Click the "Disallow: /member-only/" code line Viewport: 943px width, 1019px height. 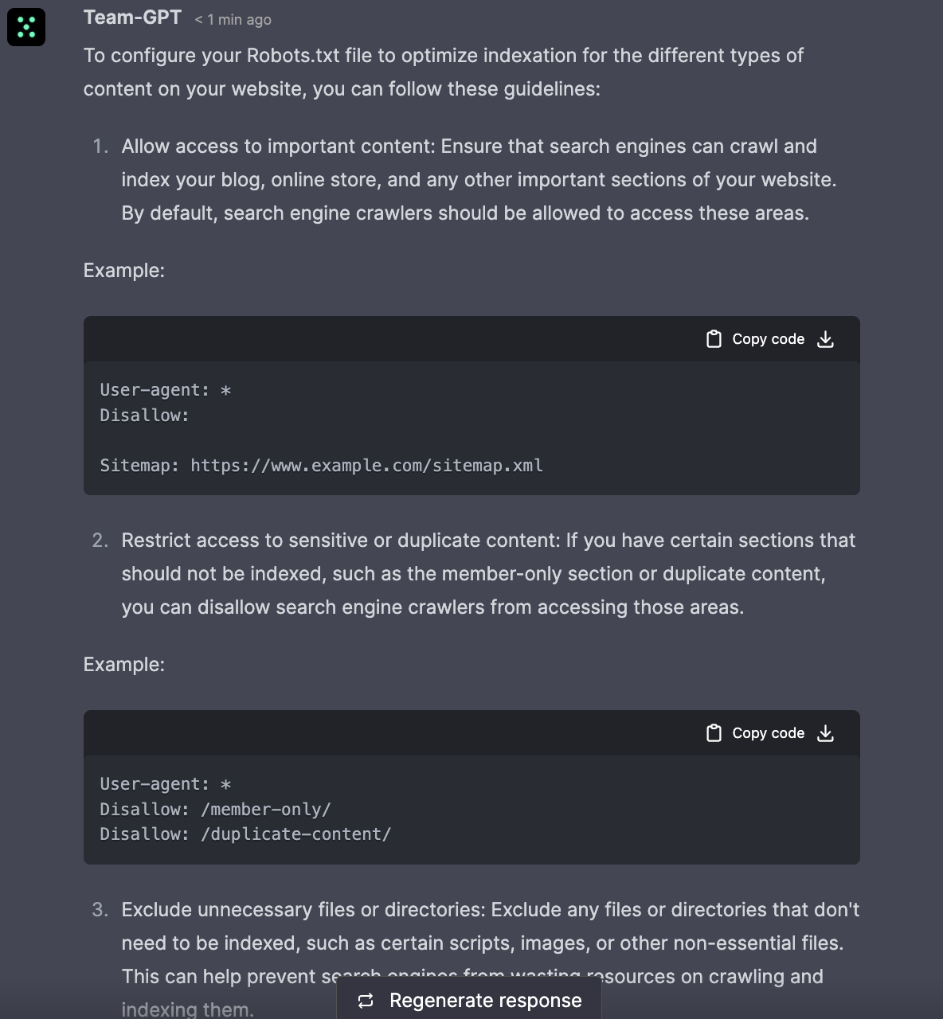tap(215, 810)
